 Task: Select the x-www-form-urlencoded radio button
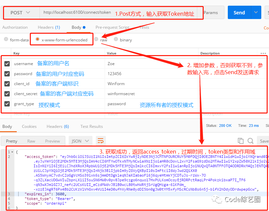tap(38, 39)
